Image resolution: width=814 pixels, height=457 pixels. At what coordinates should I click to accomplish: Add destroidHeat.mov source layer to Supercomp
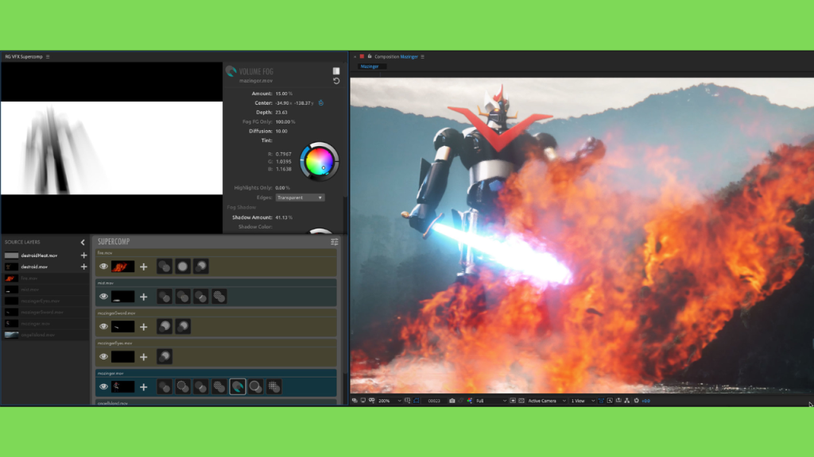(83, 255)
